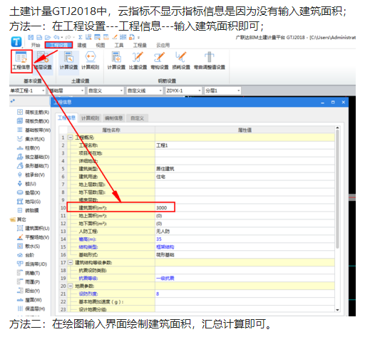This screenshot has height=337, width=365.
Task: Select 筏板负筋(X) in component list
Action: pyautogui.click(x=34, y=121)
